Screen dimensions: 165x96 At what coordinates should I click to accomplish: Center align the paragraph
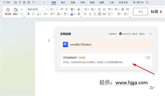click(90, 14)
